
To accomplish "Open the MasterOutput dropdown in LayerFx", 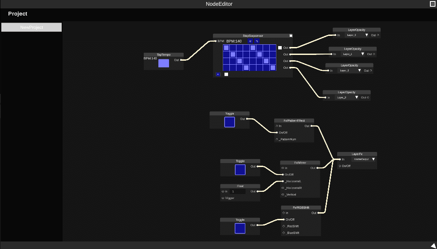I will tap(363, 160).
